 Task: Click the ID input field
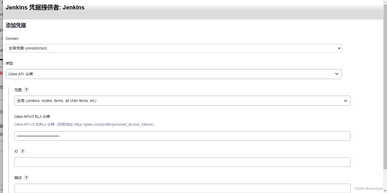coord(182,162)
